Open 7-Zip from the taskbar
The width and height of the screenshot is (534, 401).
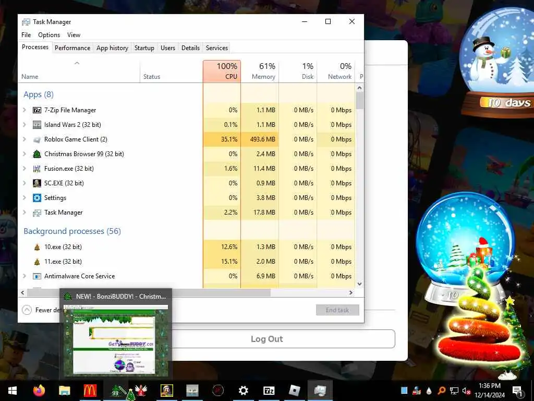click(x=269, y=391)
